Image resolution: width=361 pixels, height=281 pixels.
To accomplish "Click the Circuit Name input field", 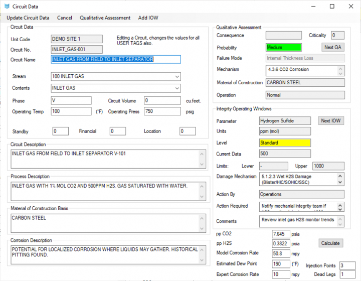I will [x=116, y=59].
